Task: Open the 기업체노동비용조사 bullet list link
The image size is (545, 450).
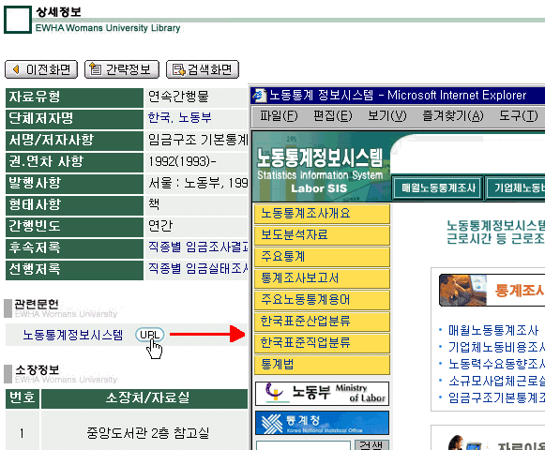Action: [x=496, y=347]
